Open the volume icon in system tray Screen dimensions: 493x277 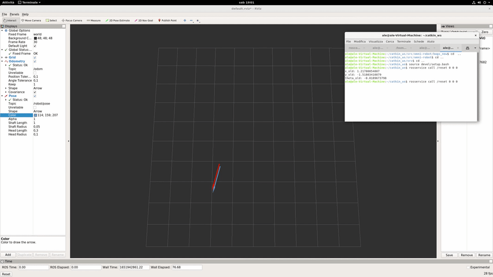(479, 2)
